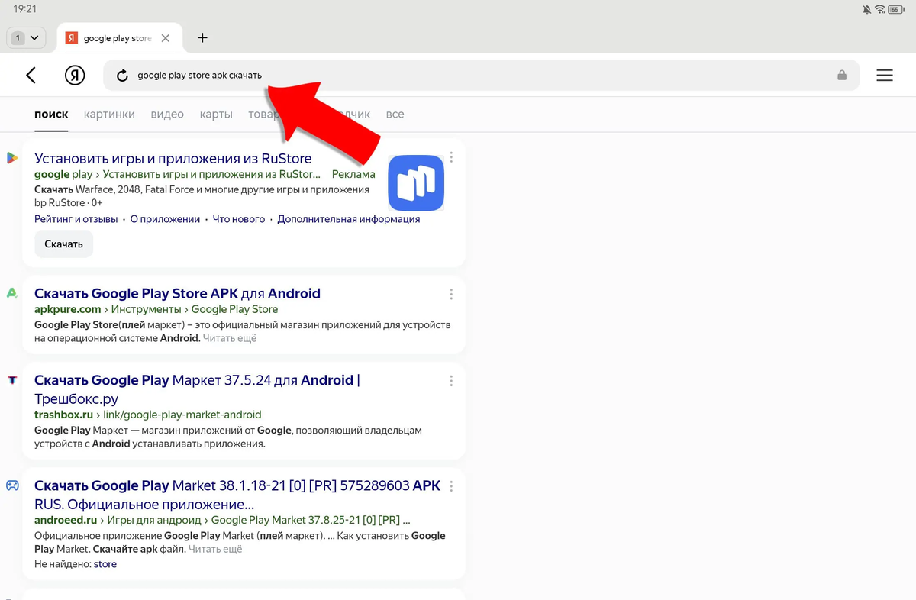This screenshot has height=600, width=916.
Task: Tap the 19:21 clock
Action: tap(25, 9)
